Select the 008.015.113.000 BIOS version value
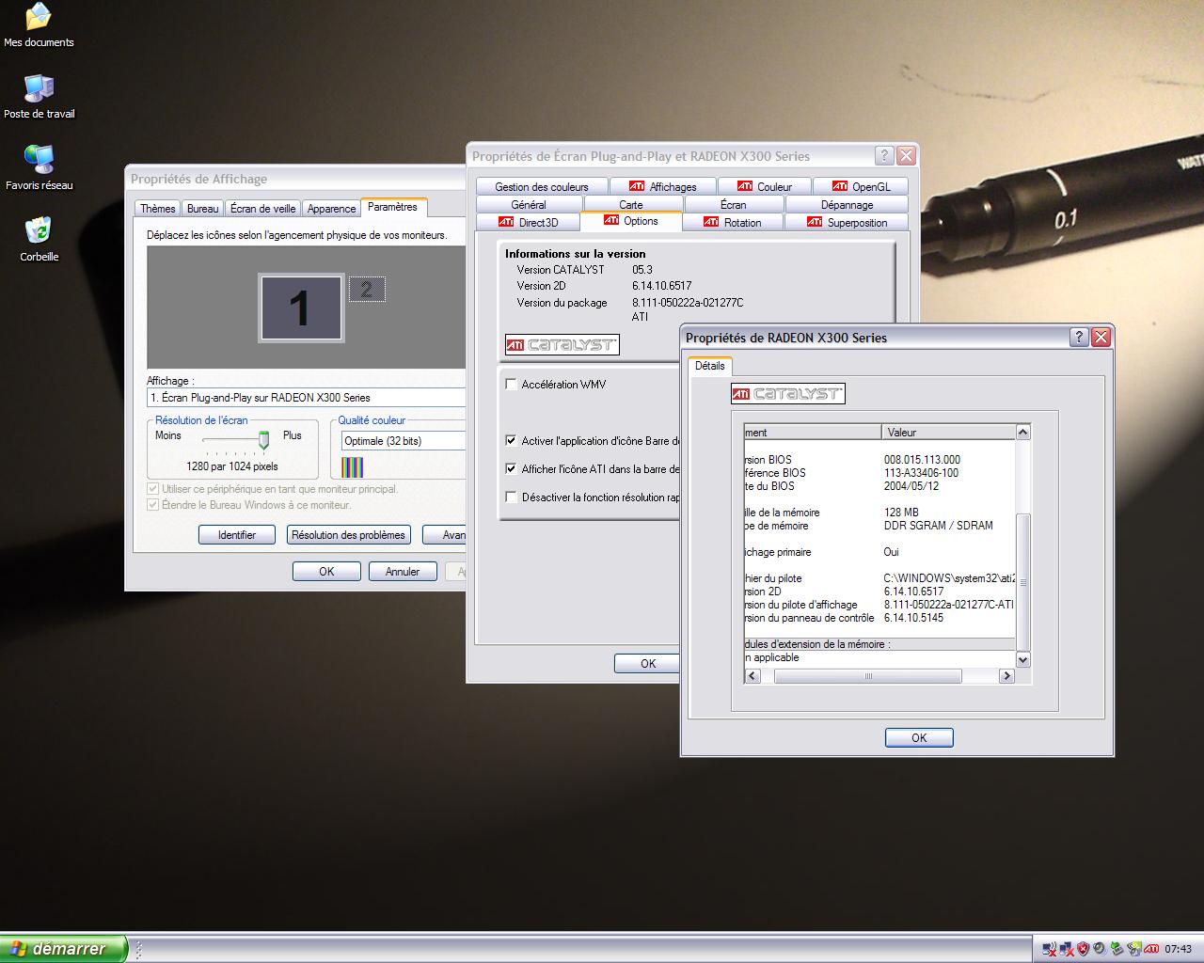This screenshot has height=963, width=1204. coord(922,460)
